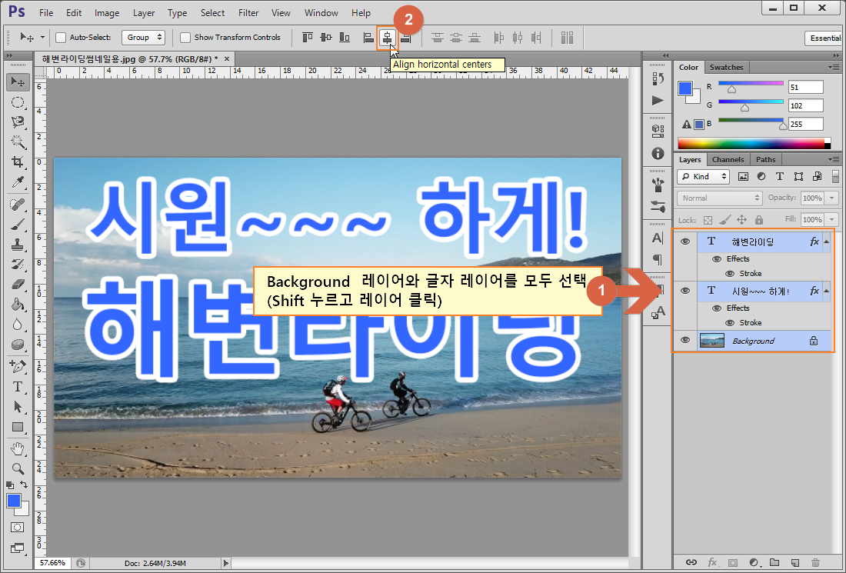This screenshot has width=846, height=573.
Task: Select the Zoom tool
Action: pos(18,468)
